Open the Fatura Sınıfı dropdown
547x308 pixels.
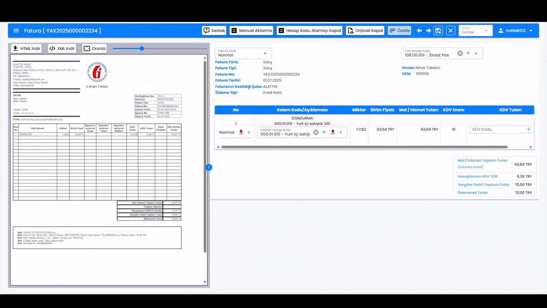(243, 53)
